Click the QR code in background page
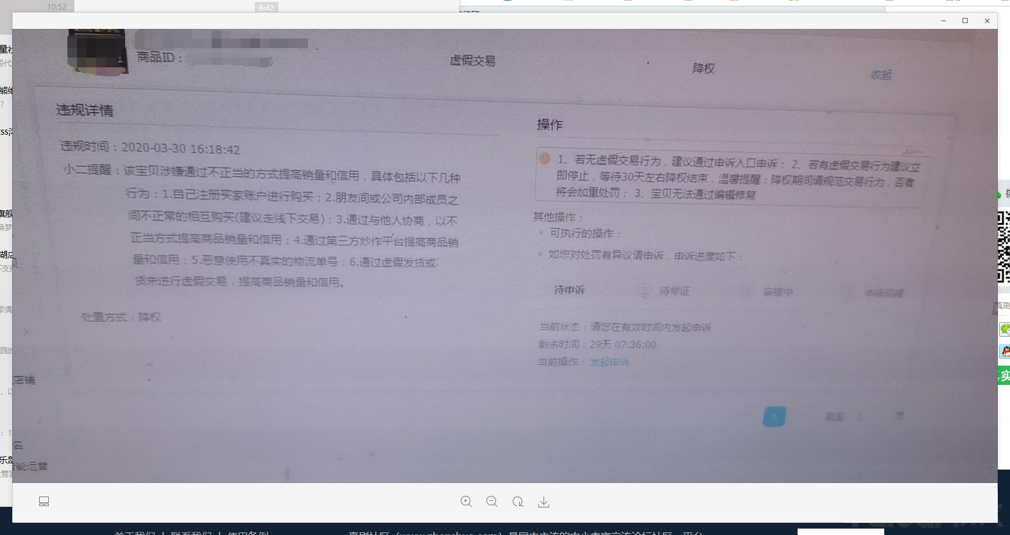The width and height of the screenshot is (1010, 535). pos(1004,247)
